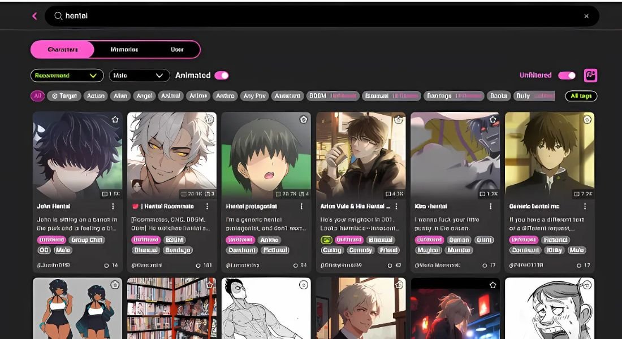The height and width of the screenshot is (339, 622).
Task: Click the magnifier icon in the search bar
Action: pyautogui.click(x=58, y=16)
